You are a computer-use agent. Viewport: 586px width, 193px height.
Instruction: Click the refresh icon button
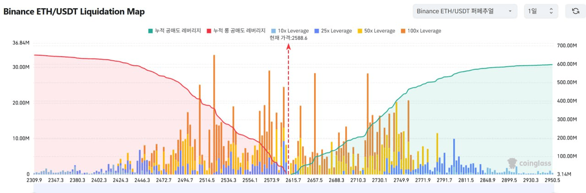click(575, 11)
